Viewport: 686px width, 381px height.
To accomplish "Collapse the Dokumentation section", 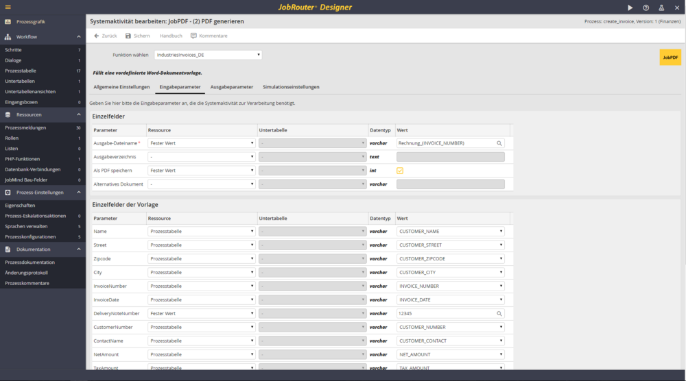I will [x=79, y=249].
